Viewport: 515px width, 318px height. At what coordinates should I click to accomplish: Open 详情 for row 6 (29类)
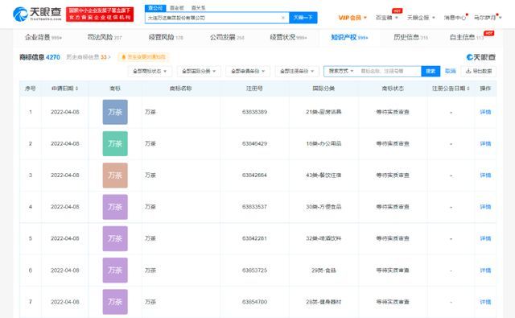pos(485,271)
